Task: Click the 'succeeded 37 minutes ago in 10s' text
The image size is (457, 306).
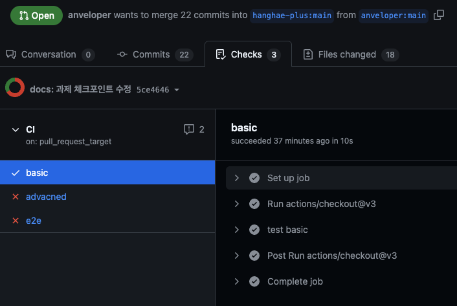Action: (x=292, y=141)
